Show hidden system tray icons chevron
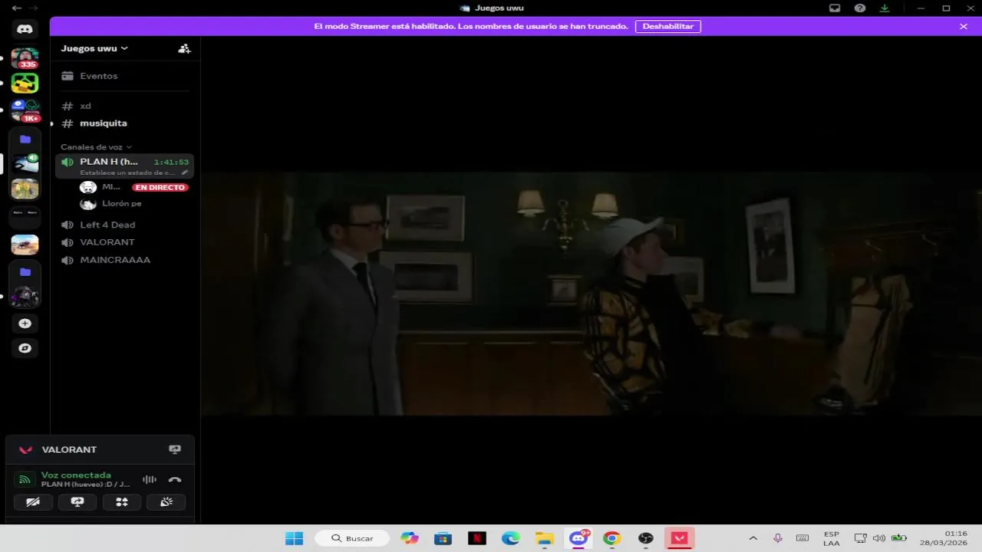The width and height of the screenshot is (982, 552). 753,538
